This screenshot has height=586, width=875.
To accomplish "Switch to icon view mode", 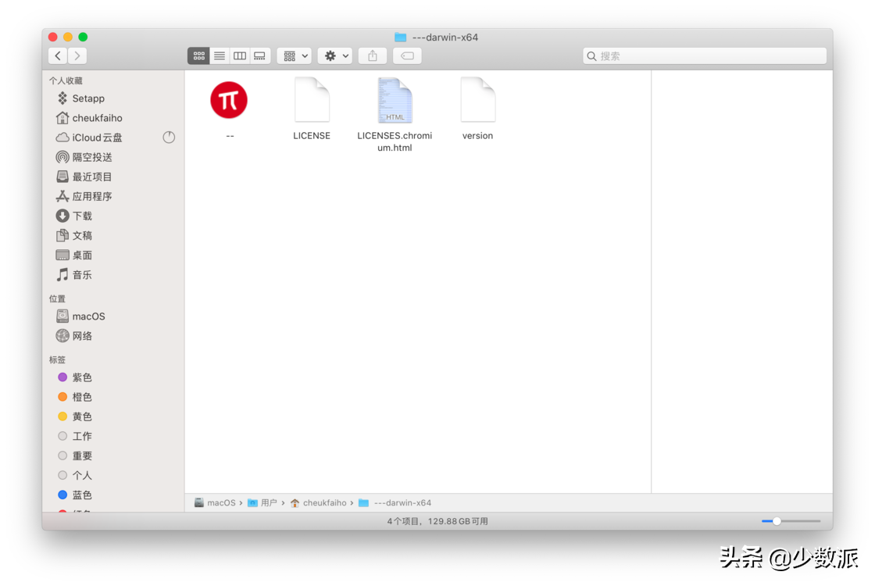I will click(198, 55).
